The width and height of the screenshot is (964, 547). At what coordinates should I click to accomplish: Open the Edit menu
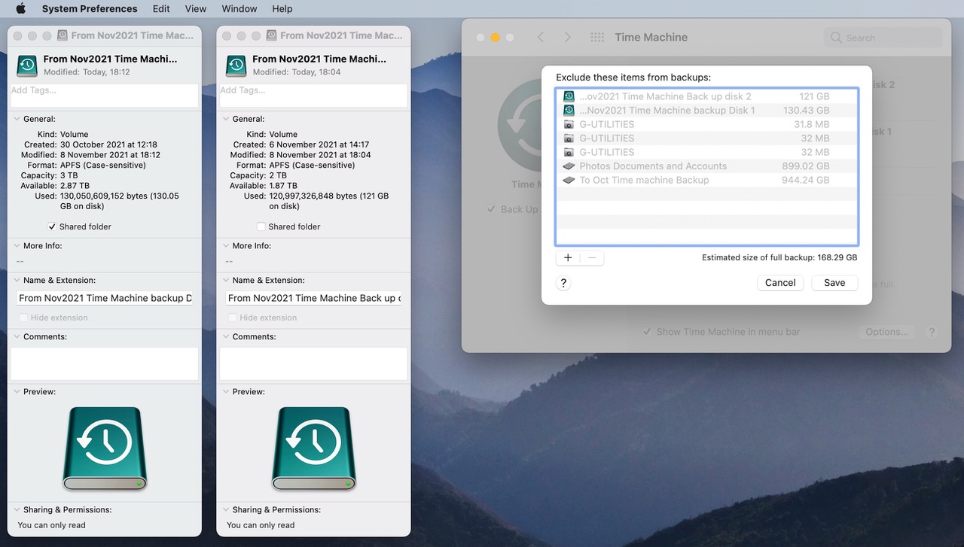pyautogui.click(x=161, y=9)
